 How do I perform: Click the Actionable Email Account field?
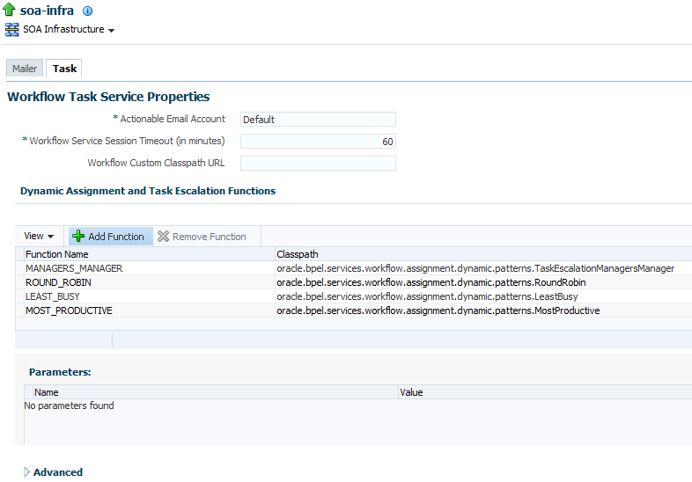coord(318,120)
